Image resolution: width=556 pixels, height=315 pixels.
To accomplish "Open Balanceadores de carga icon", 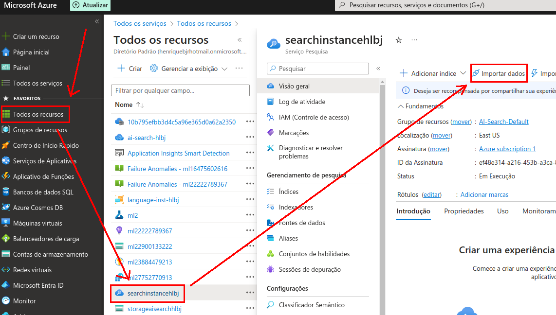I will pyautogui.click(x=6, y=239).
